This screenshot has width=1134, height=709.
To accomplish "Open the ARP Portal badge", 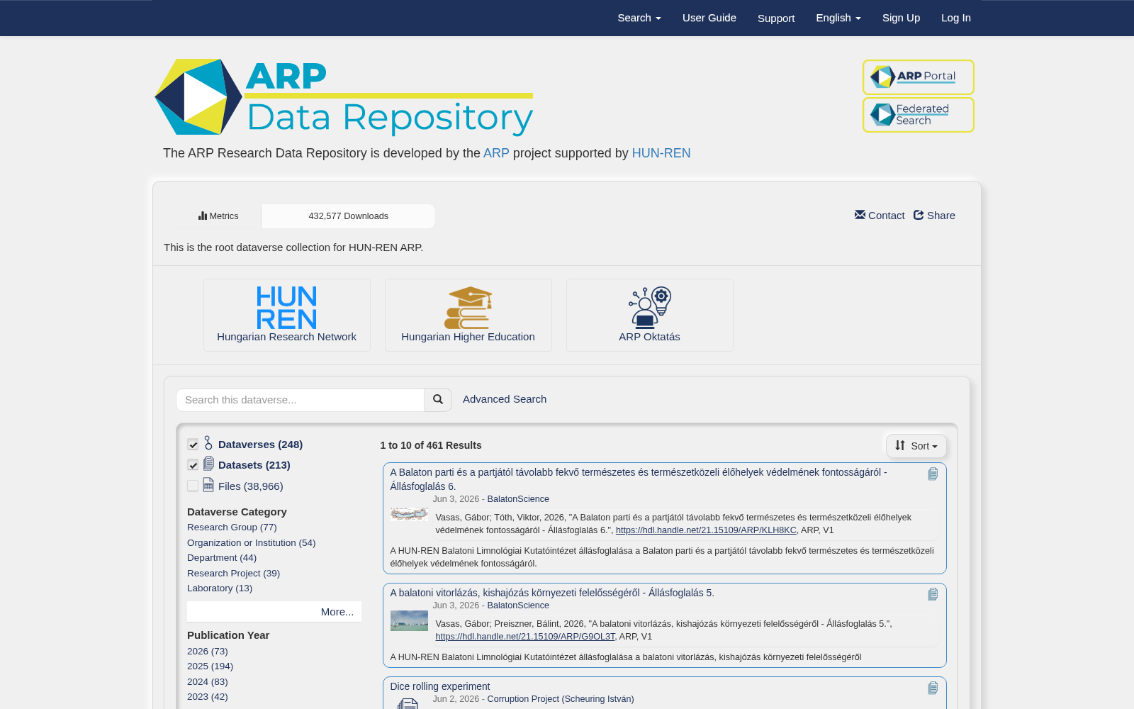I will pyautogui.click(x=918, y=77).
